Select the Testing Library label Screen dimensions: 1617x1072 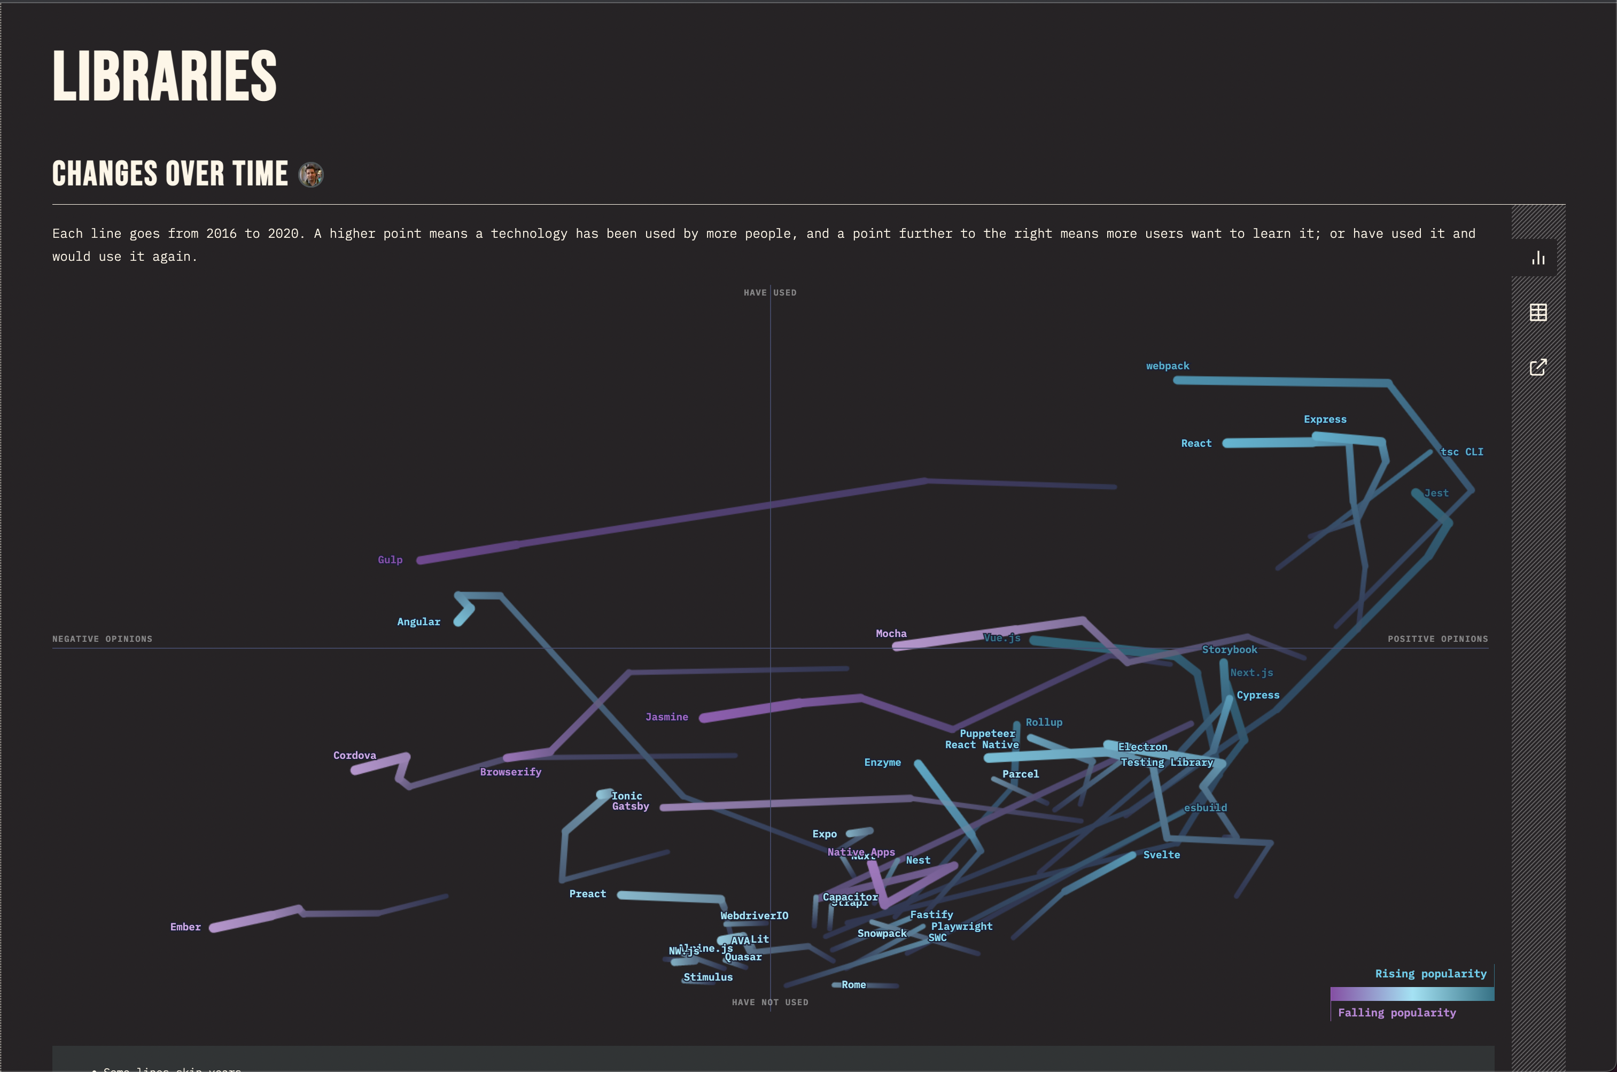click(1167, 762)
